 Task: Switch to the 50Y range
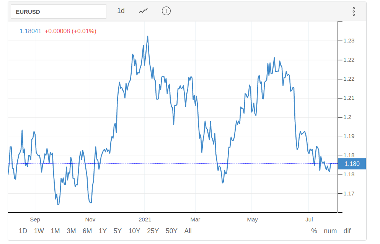pyautogui.click(x=171, y=231)
